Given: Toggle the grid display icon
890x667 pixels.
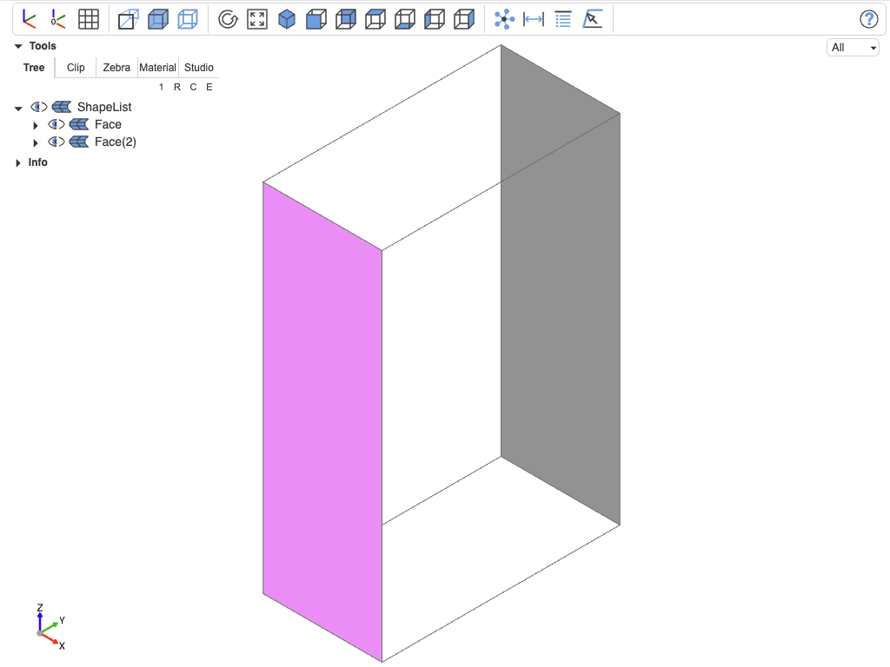Looking at the screenshot, I should point(88,19).
